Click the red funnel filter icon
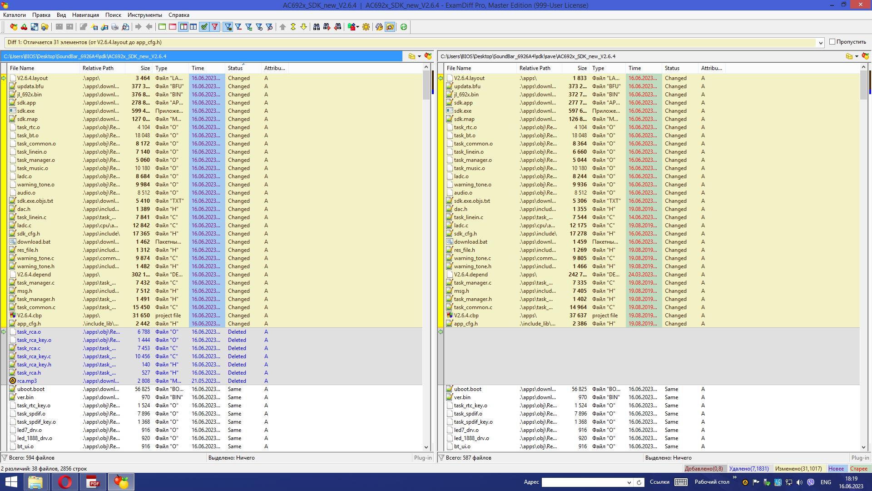Image resolution: width=872 pixels, height=491 pixels. (x=215, y=27)
